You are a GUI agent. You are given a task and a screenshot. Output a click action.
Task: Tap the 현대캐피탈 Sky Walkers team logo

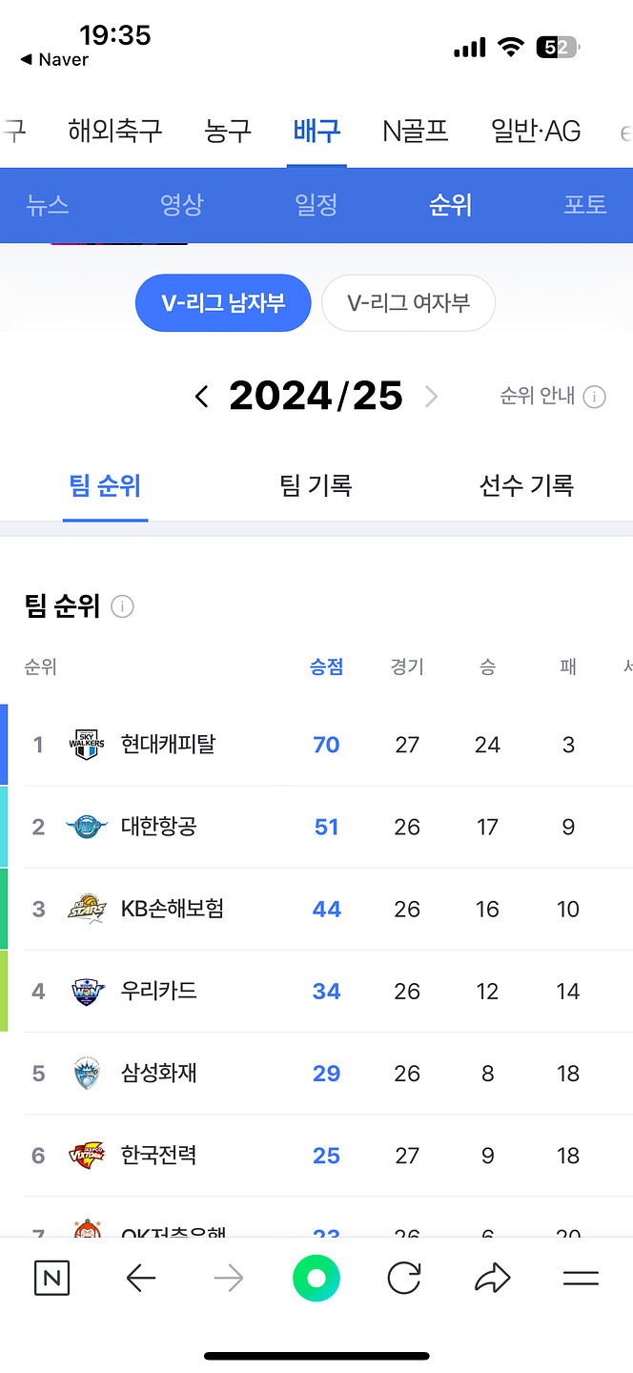click(x=86, y=745)
